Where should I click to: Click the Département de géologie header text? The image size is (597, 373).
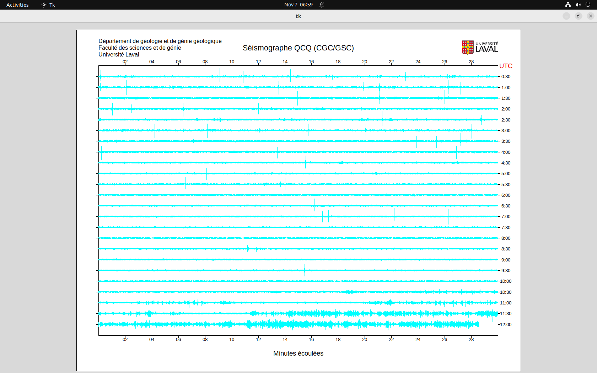coord(160,41)
